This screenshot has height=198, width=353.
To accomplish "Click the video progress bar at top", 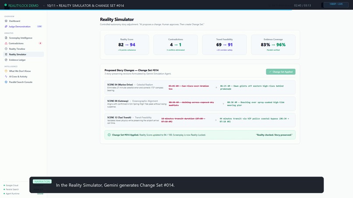I will 176,10.
